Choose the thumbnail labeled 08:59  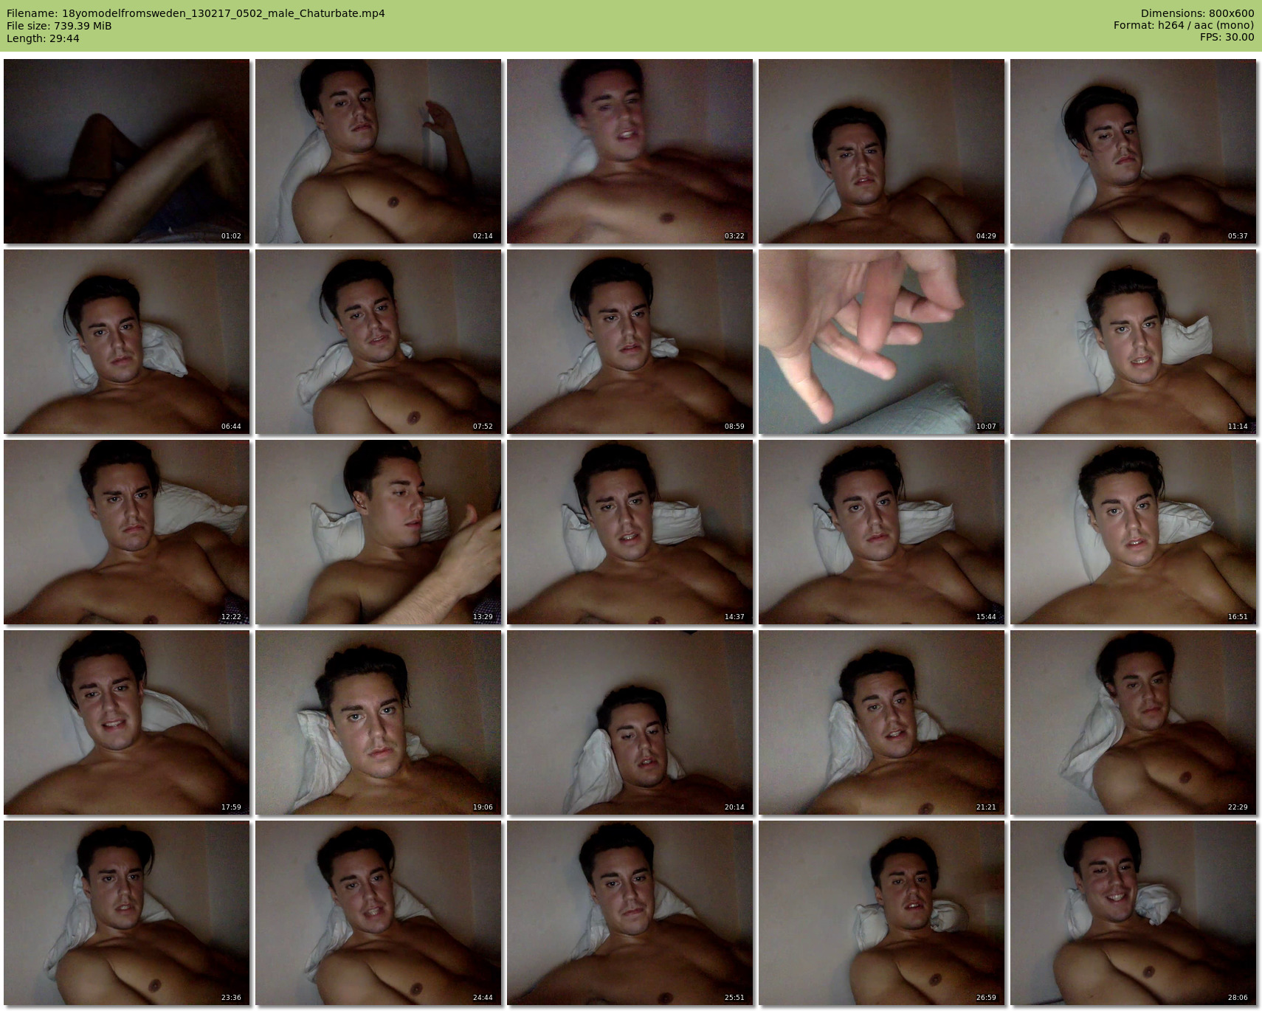[630, 342]
